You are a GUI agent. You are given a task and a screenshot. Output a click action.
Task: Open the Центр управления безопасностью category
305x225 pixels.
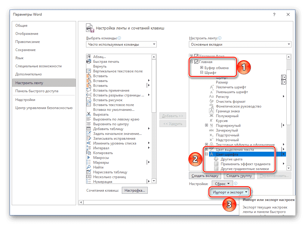click(x=44, y=108)
